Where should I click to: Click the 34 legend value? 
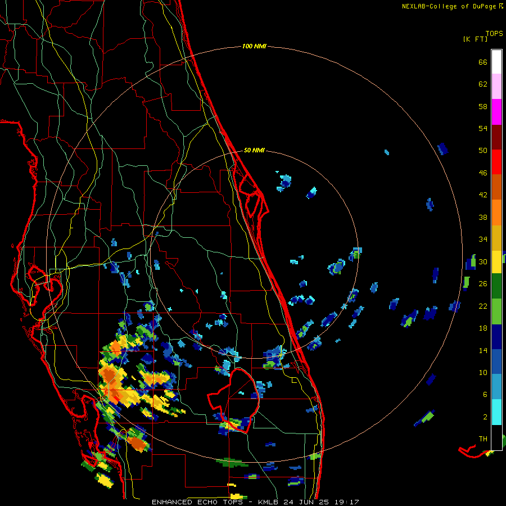(x=483, y=240)
